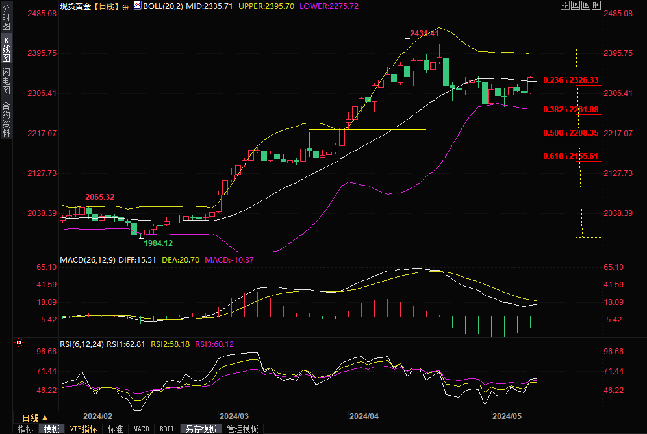647x434 pixels.
Task: Select the 指标 tab in bottom bar
Action: [26, 429]
